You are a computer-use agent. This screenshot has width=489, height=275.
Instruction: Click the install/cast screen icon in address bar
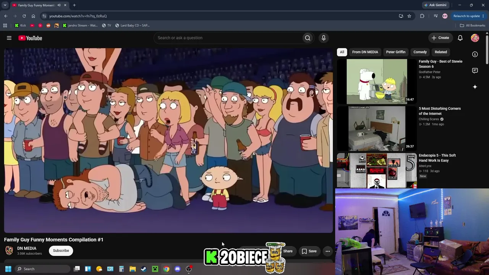click(401, 16)
